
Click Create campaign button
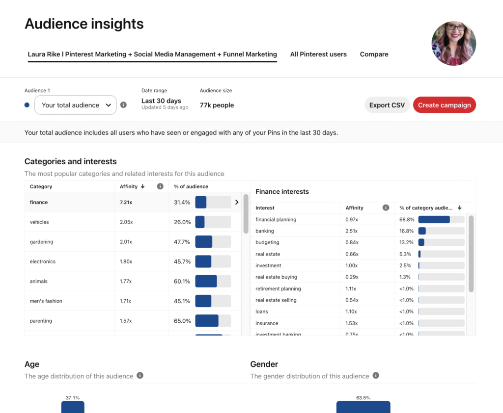point(444,105)
